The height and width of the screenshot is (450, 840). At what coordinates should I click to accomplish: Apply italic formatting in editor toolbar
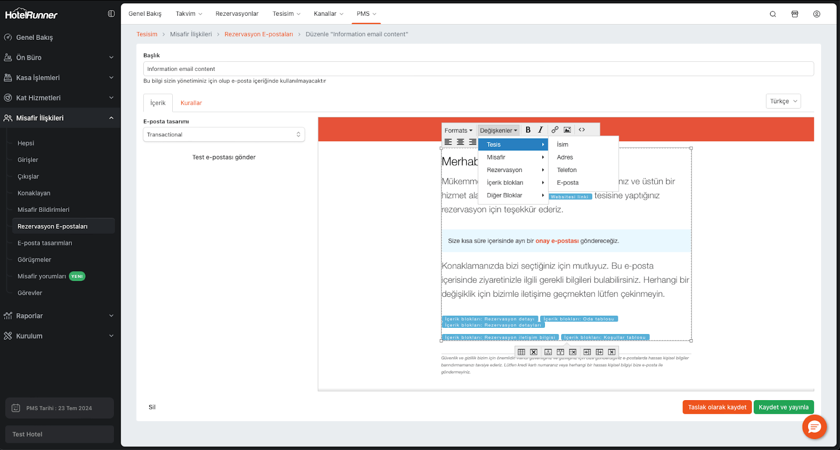540,130
